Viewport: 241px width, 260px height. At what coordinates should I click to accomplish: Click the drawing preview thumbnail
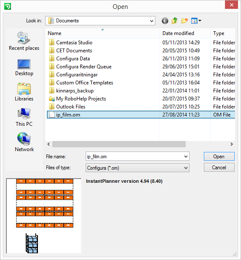[44, 216]
